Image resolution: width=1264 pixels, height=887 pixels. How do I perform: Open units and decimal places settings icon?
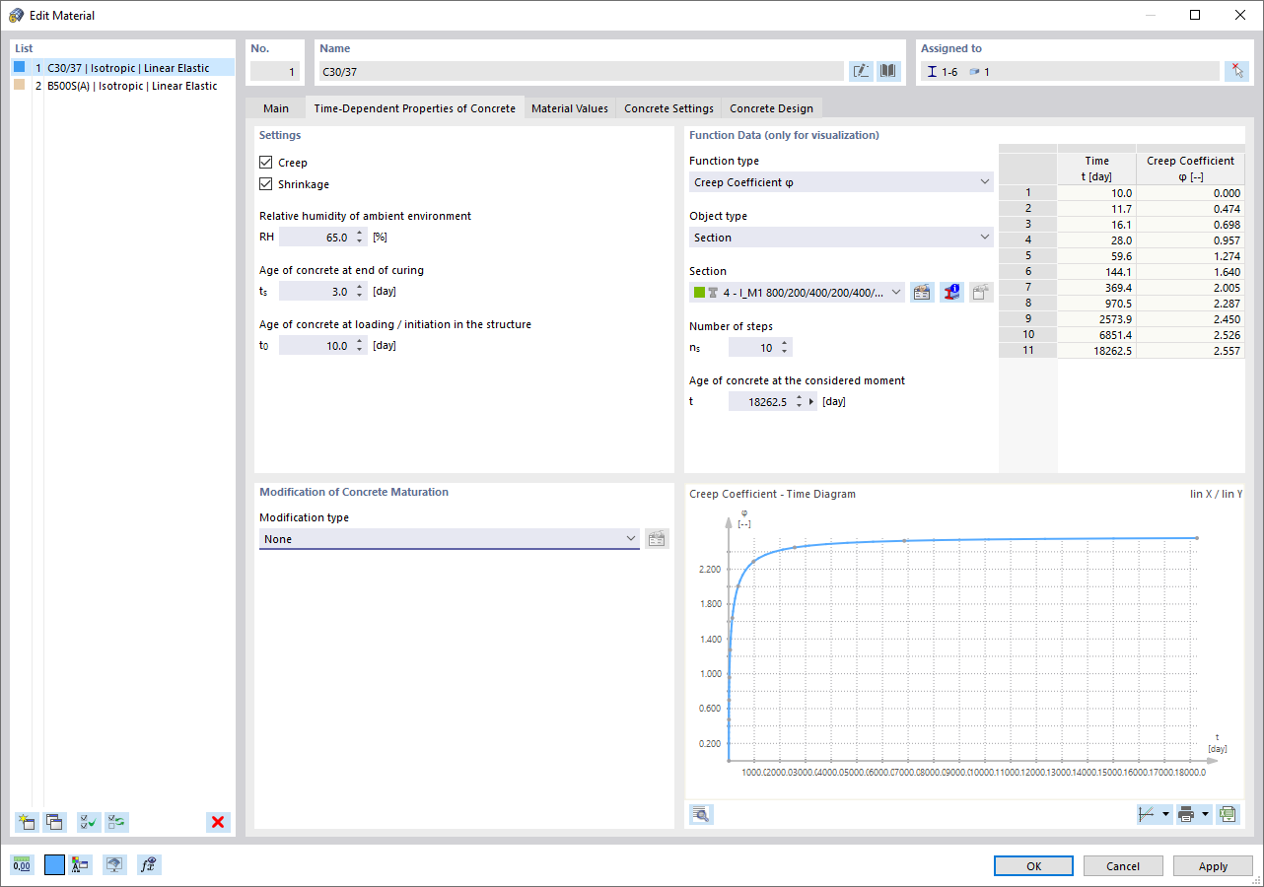pyautogui.click(x=22, y=864)
